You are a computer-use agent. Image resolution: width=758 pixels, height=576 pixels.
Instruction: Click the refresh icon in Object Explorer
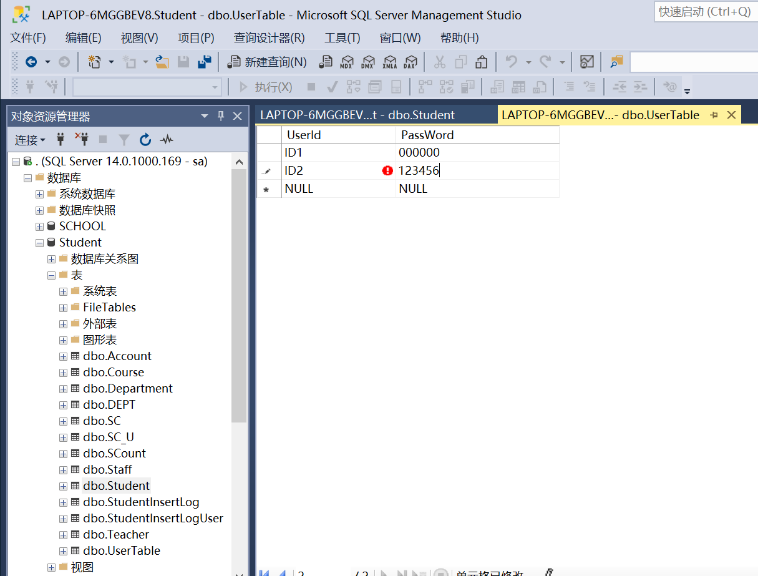coord(145,140)
